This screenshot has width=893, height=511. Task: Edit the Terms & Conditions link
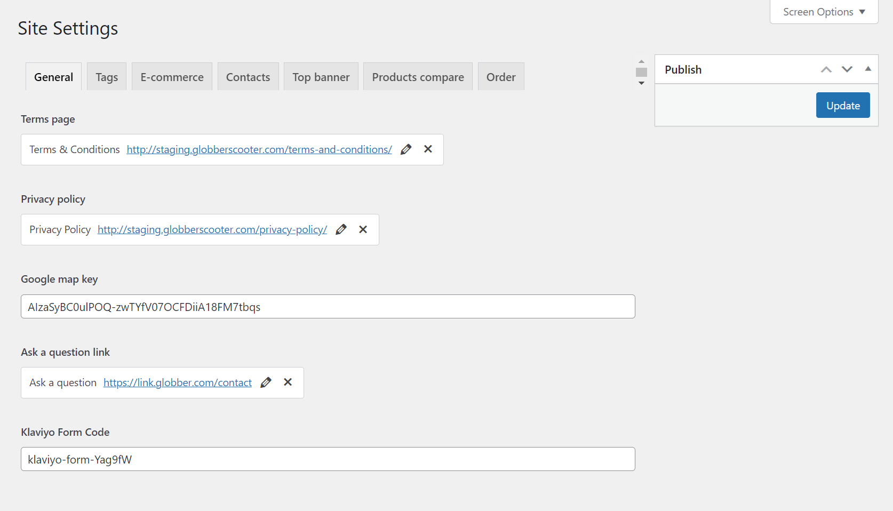406,149
